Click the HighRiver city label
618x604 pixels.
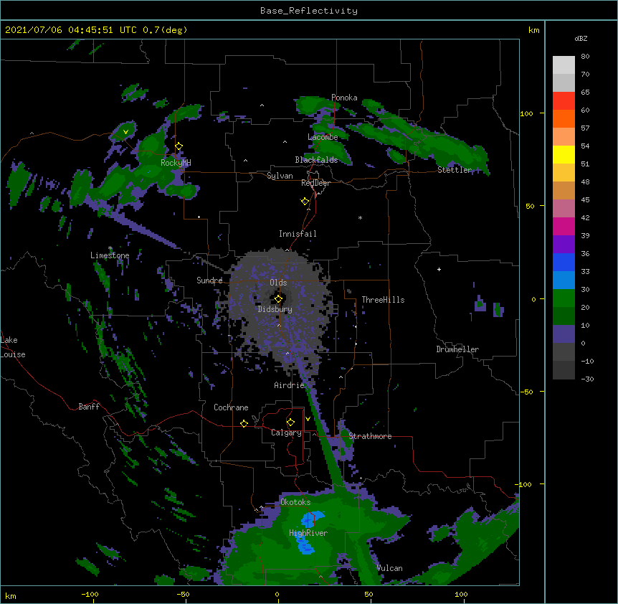(x=308, y=533)
